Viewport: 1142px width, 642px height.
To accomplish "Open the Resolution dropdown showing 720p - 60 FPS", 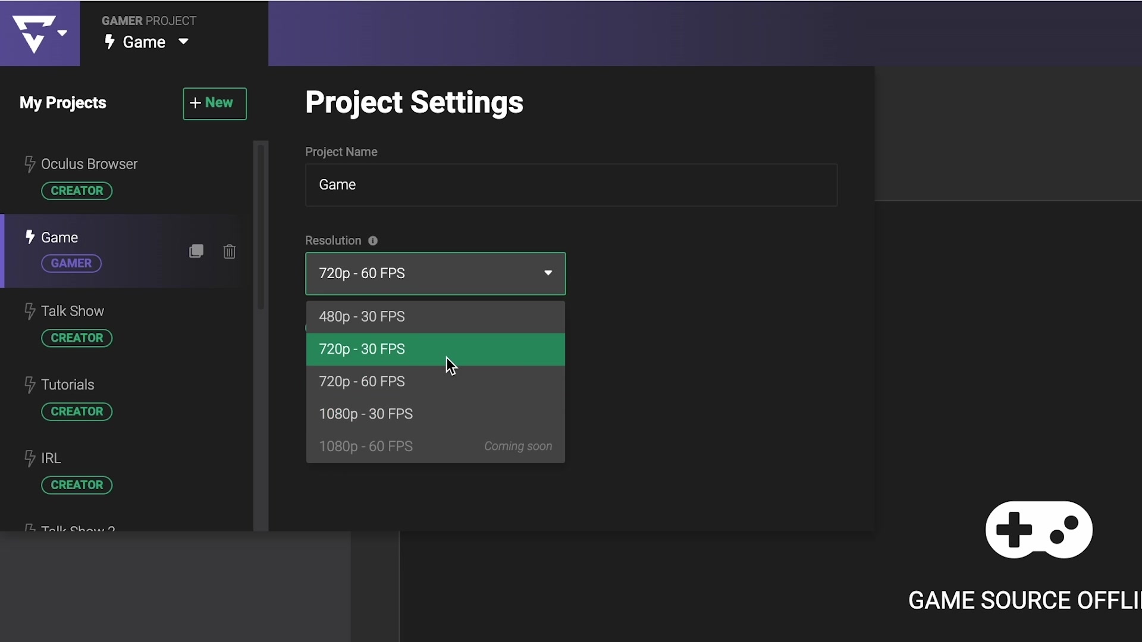I will (x=435, y=273).
